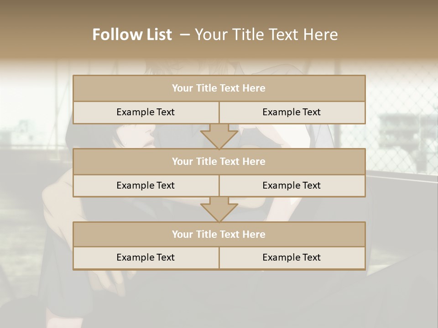Select the bottom "Your Title Text Here" header box

point(219,235)
